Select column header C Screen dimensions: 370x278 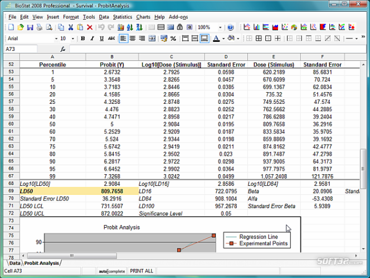click(x=172, y=57)
